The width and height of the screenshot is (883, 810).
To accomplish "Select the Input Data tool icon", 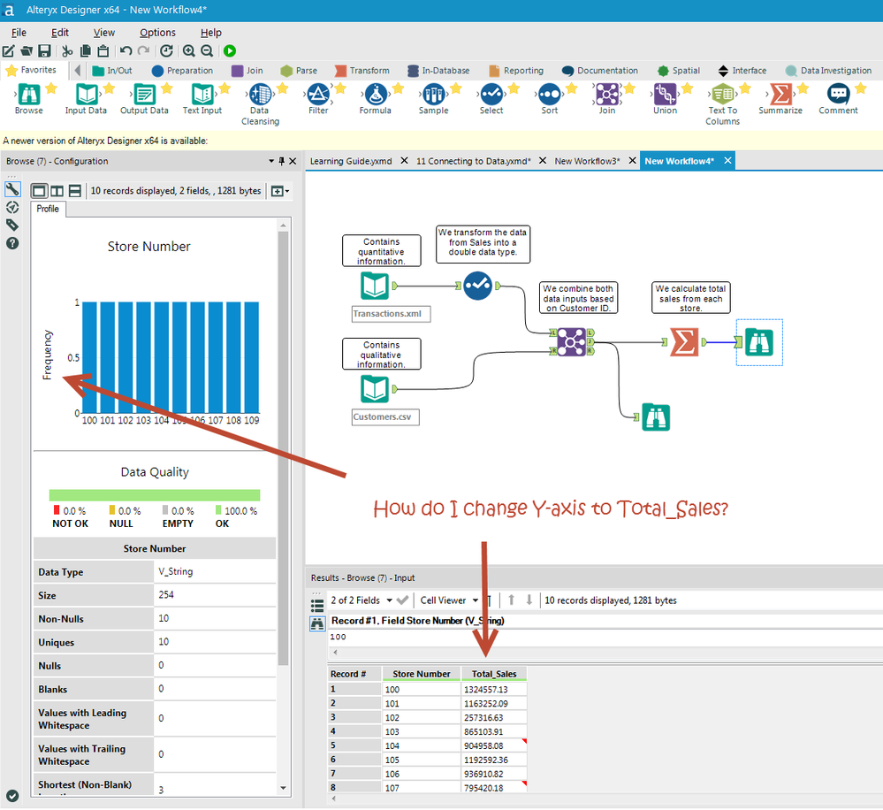I will coord(86,95).
